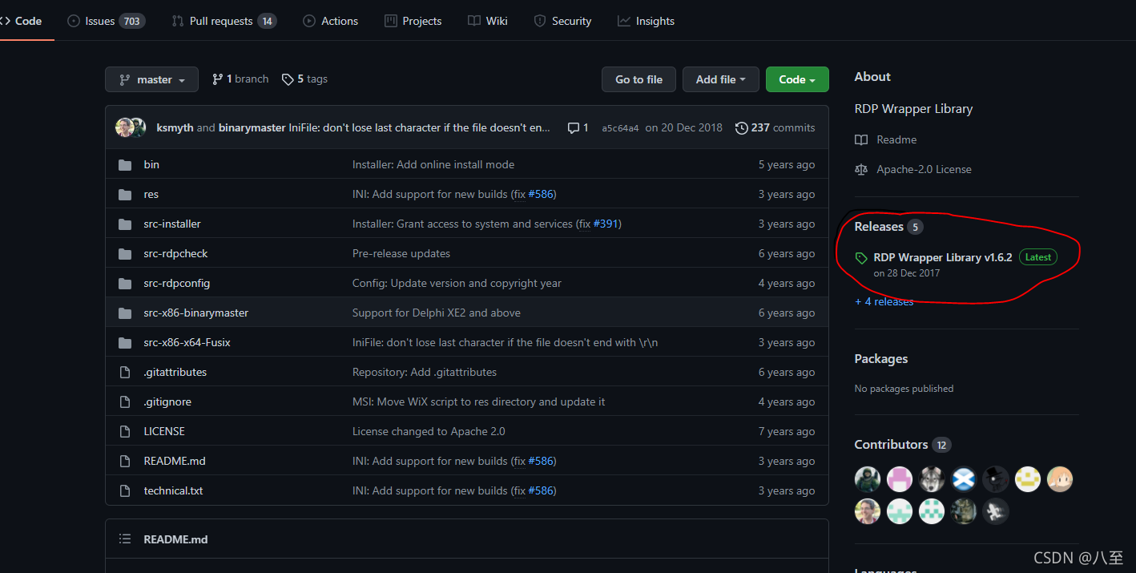
Task: Click folder icon next to src-rdpcheck
Action: pos(125,253)
